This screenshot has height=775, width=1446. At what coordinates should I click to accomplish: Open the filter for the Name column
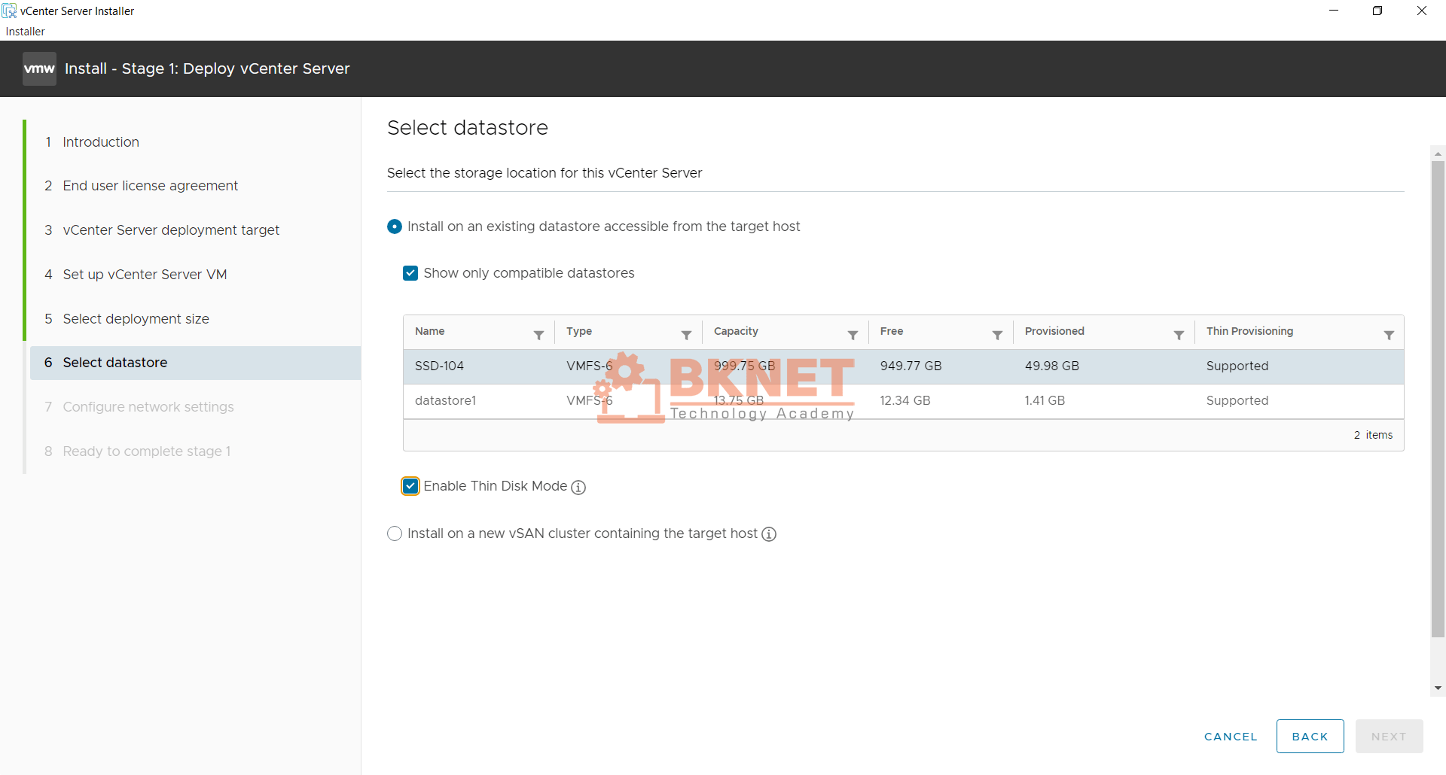pyautogui.click(x=539, y=336)
